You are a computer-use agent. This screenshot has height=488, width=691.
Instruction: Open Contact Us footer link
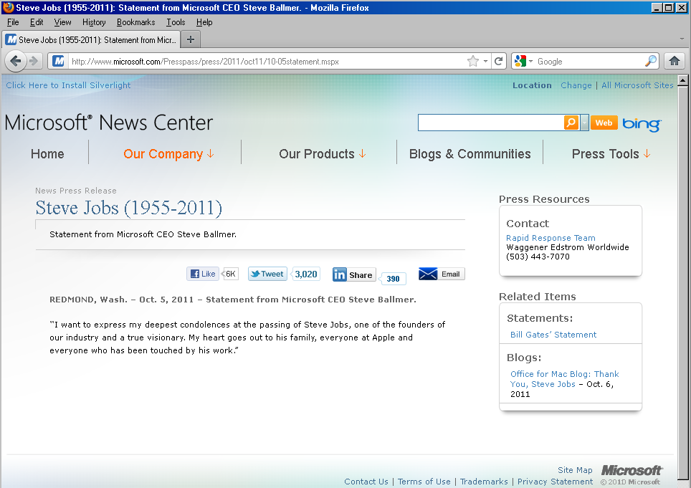[366, 482]
